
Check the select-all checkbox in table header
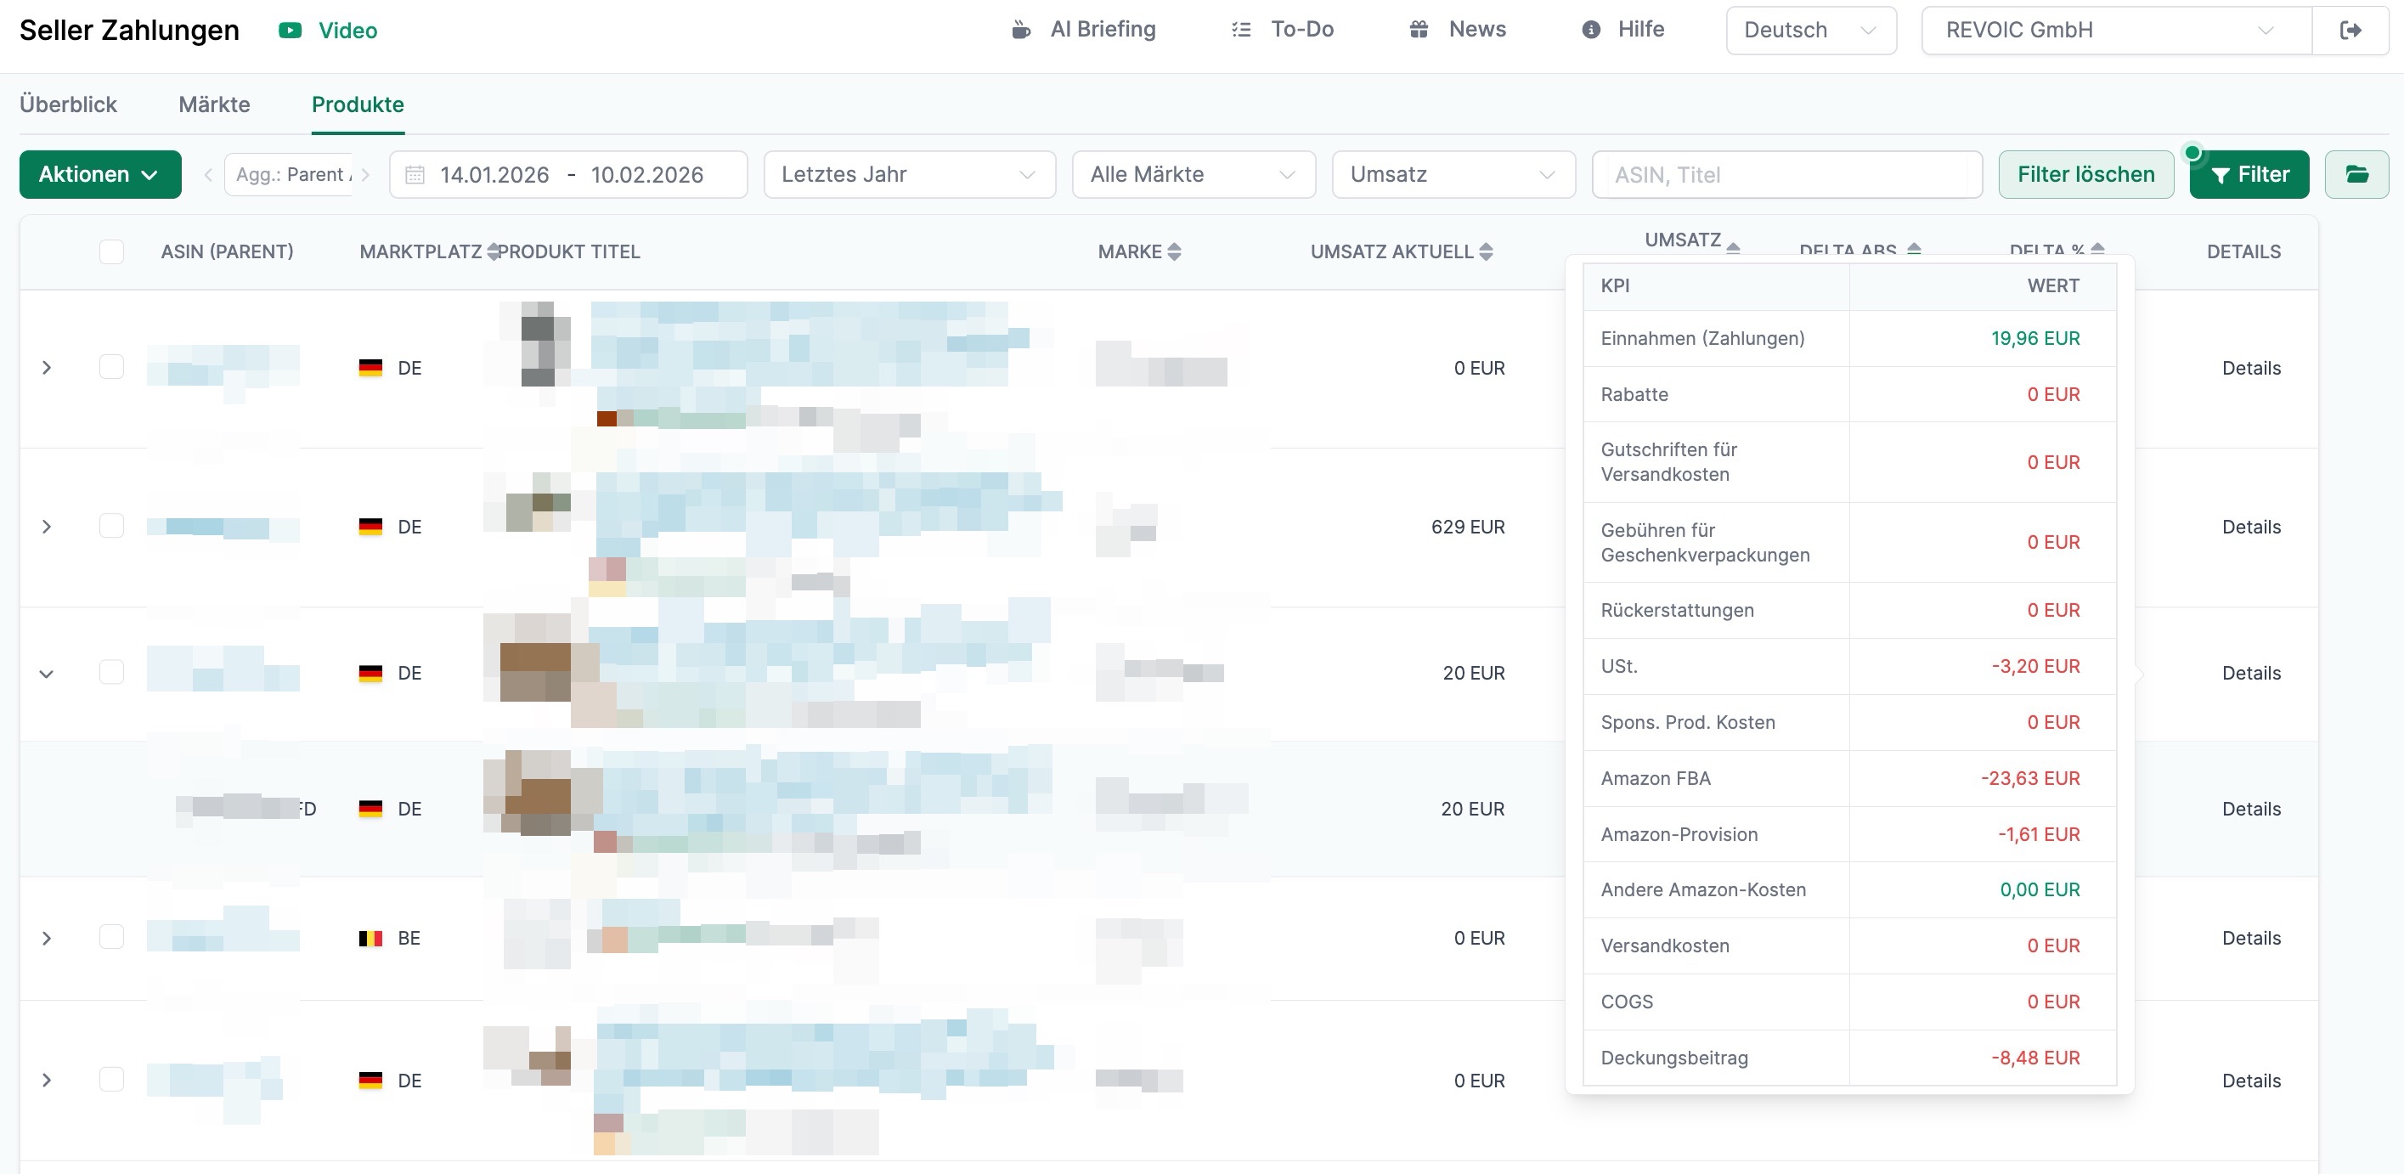coord(111,251)
